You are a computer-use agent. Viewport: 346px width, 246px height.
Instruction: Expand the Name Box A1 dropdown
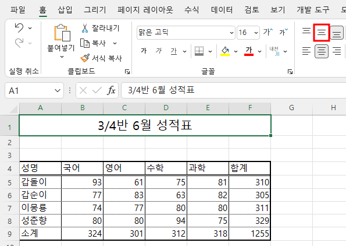[58, 90]
